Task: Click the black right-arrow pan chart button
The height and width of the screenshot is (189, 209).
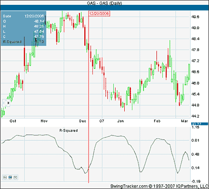Action: pos(8,103)
